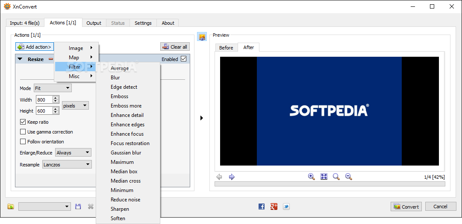This screenshot has width=462, height=224.
Task: Choose the Soften filter
Action: point(128,219)
